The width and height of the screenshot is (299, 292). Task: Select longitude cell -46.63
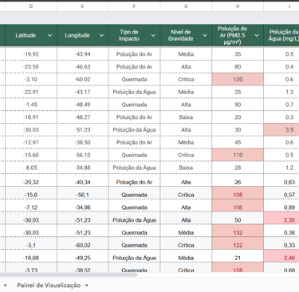tap(83, 67)
